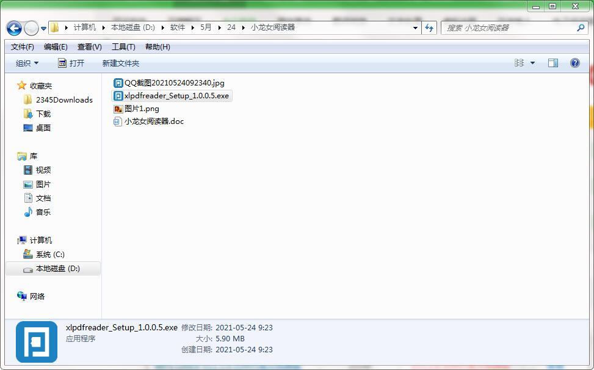The image size is (594, 370).
Task: Click the icon of 图片1.png
Action: pyautogui.click(x=118, y=109)
